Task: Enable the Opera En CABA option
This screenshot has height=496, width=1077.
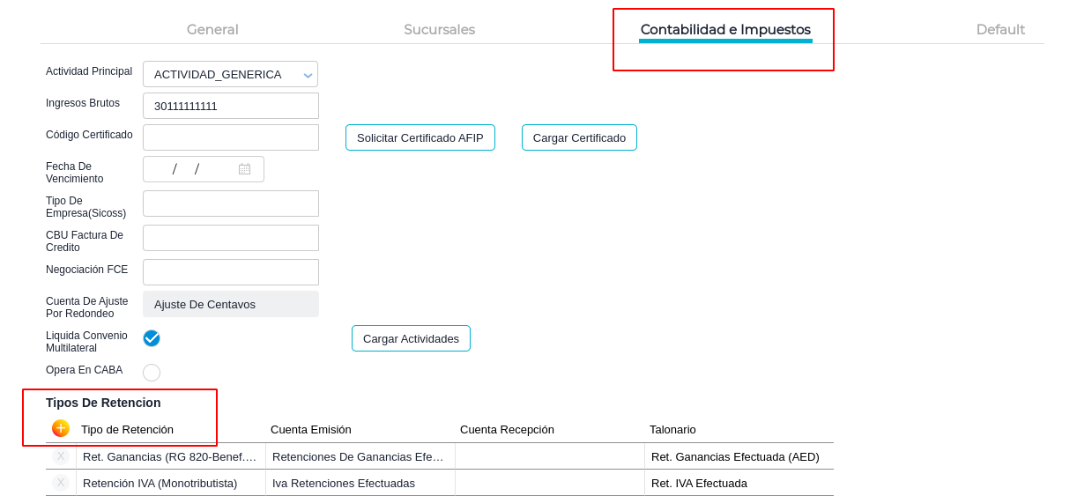Action: (x=152, y=373)
